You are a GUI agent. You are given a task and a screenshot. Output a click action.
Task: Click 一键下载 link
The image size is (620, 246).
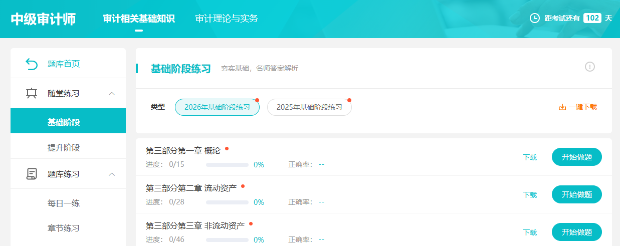pyautogui.click(x=582, y=107)
